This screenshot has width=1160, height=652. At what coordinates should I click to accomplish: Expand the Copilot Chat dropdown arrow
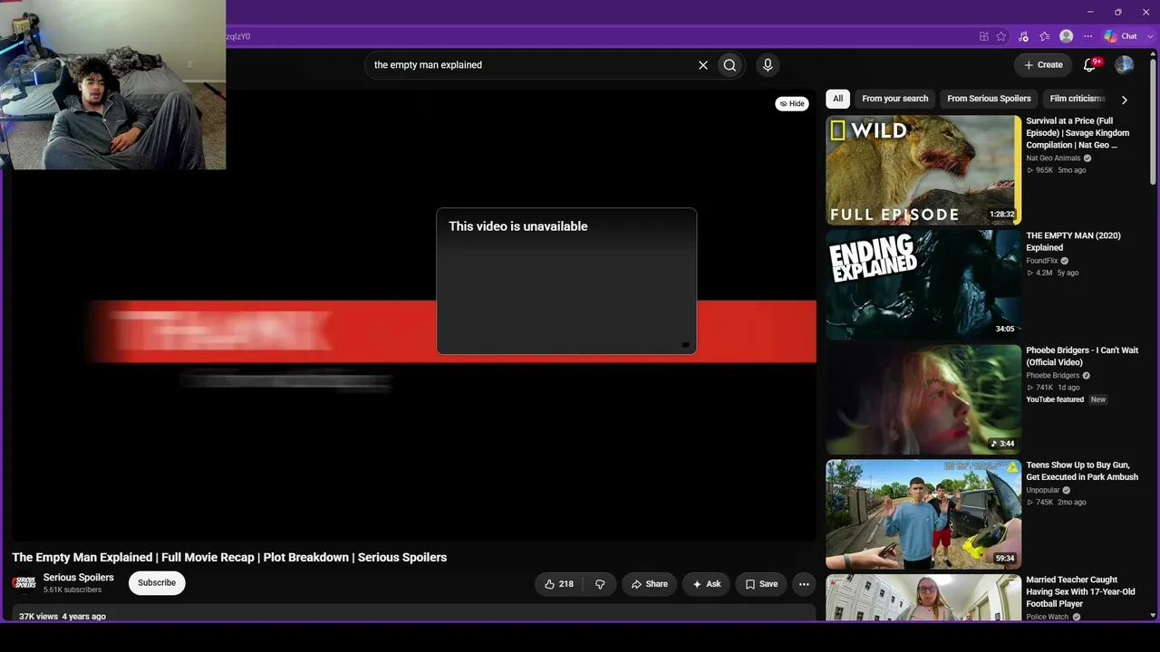(1150, 36)
